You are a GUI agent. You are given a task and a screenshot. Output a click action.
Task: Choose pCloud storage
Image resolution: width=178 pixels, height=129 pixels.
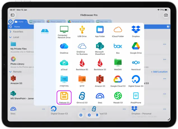click(64, 65)
